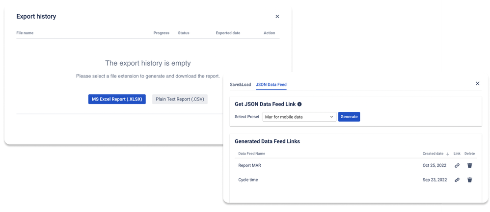Export Plain Text Report (.CSV)
This screenshot has height=212, width=490.
click(180, 99)
